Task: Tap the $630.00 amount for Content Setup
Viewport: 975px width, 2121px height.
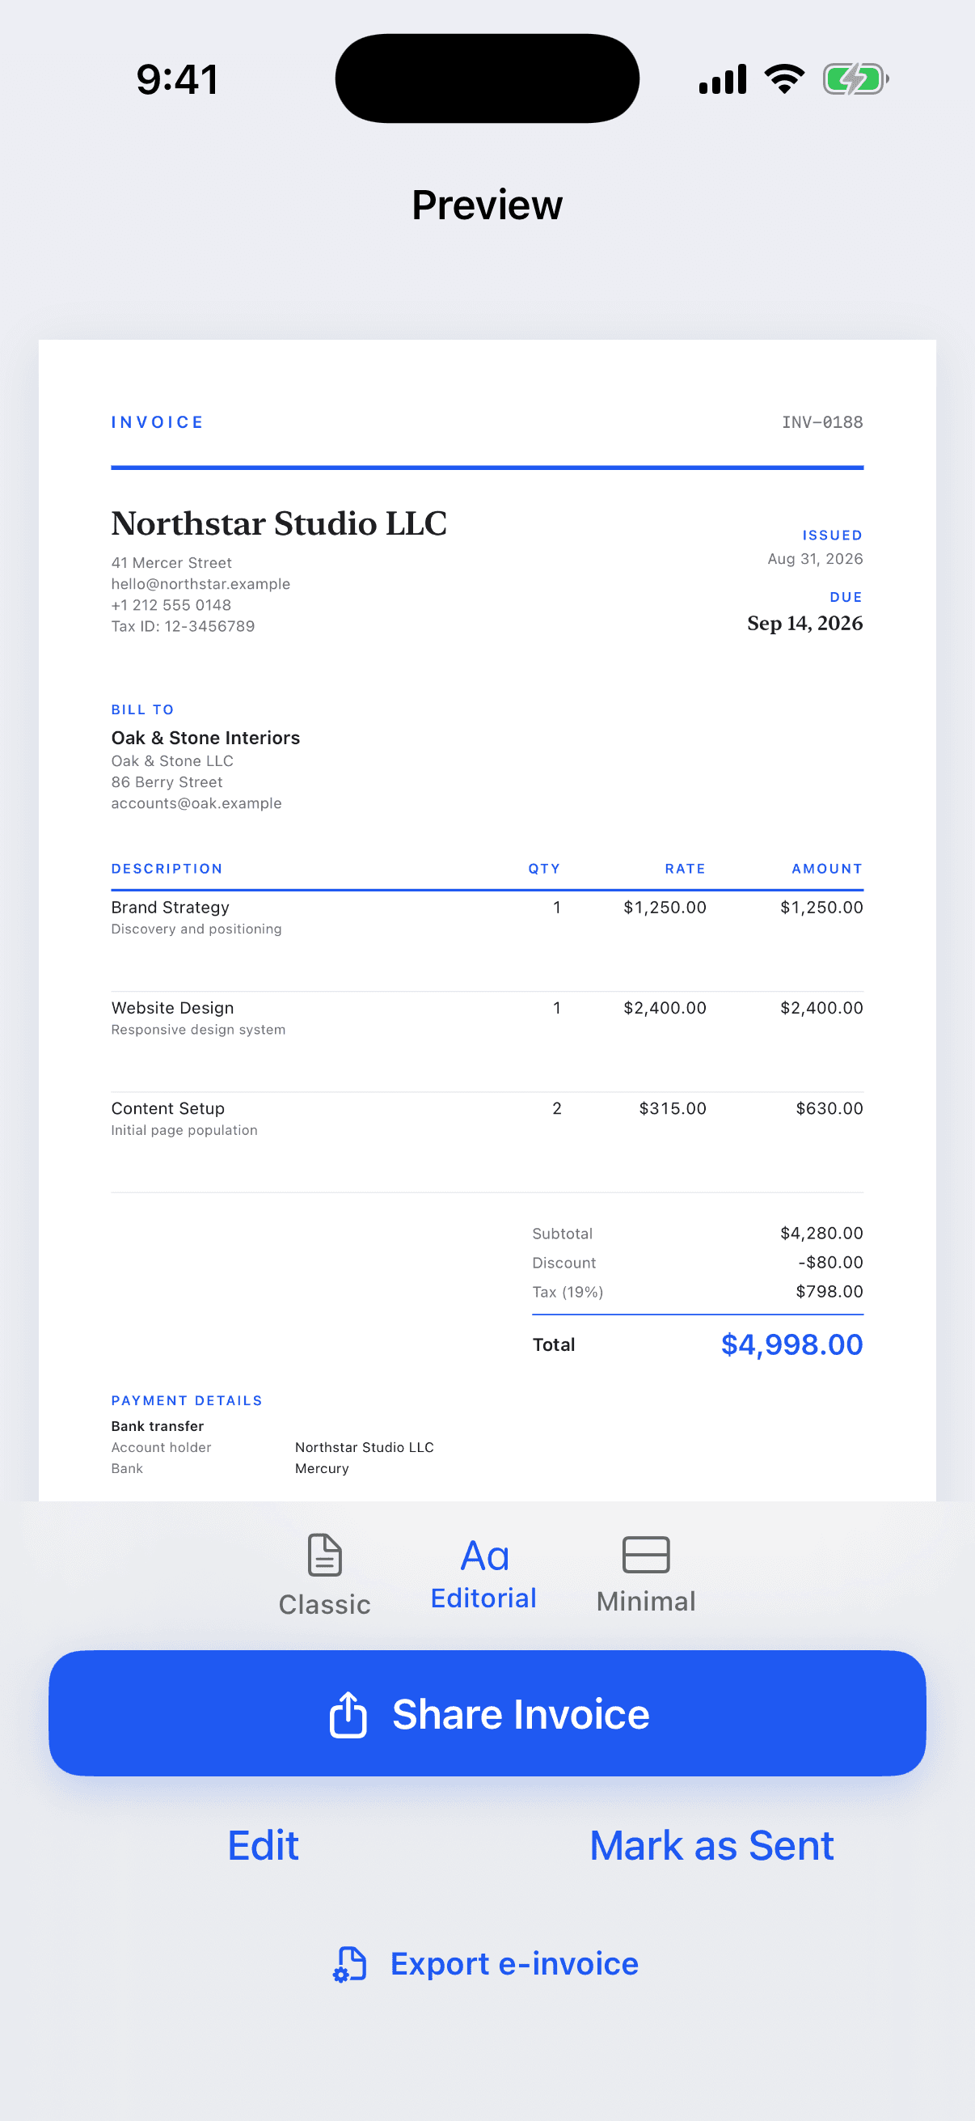Action: (829, 1108)
